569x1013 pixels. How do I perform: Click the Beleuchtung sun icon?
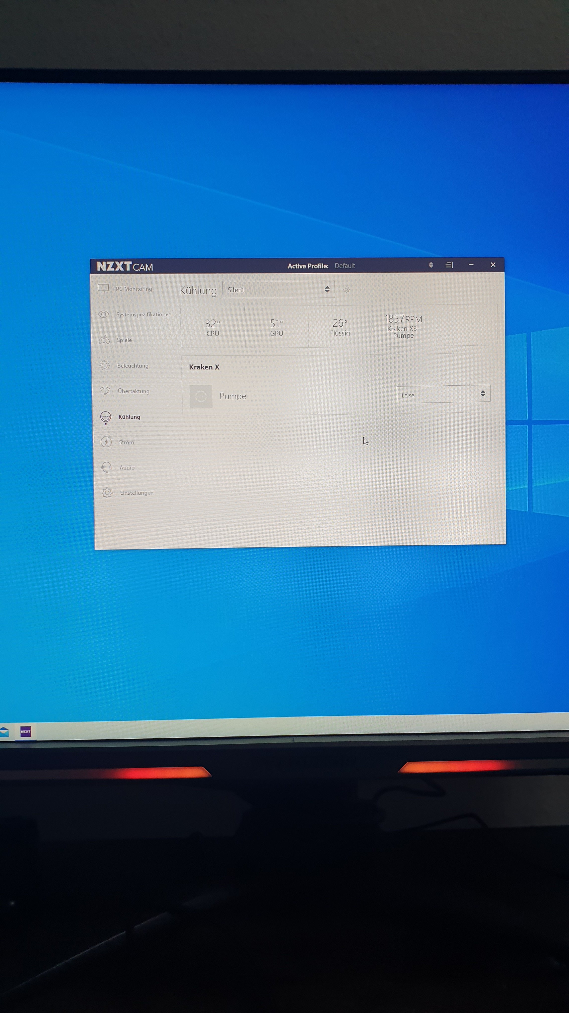pyautogui.click(x=104, y=366)
